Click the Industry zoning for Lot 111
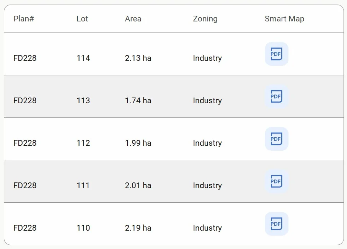 point(207,186)
